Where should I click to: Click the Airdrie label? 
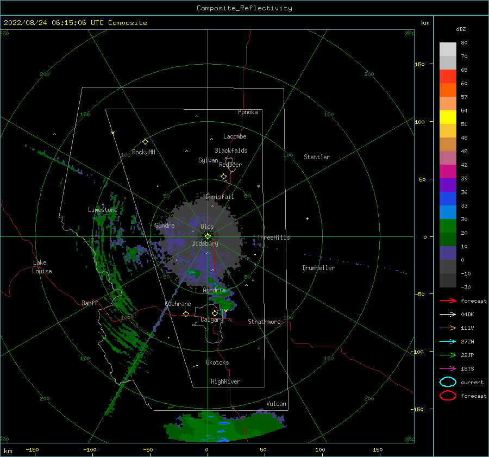pyautogui.click(x=214, y=290)
